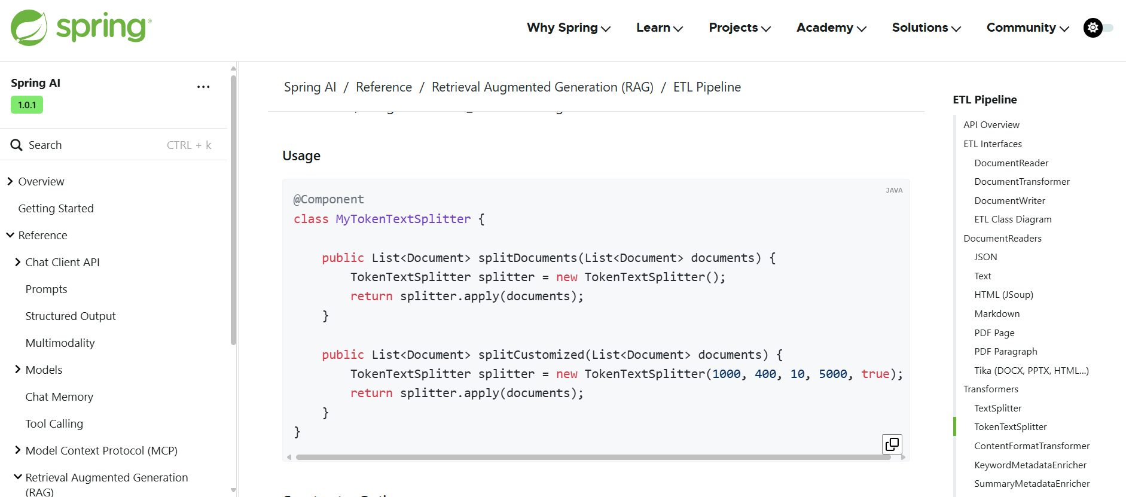Jump to ETL Class Diagram section
The image size is (1126, 497).
tap(1012, 219)
